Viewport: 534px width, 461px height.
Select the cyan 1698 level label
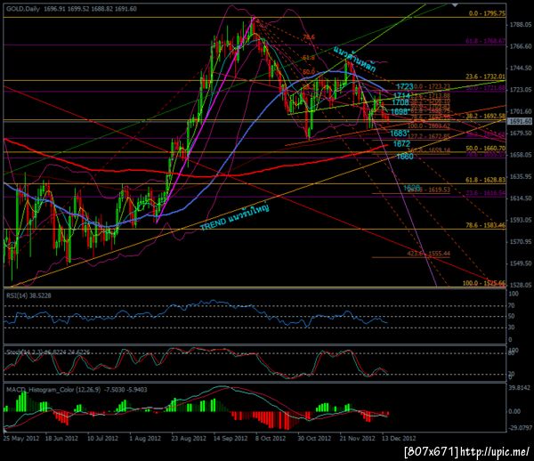coord(400,111)
